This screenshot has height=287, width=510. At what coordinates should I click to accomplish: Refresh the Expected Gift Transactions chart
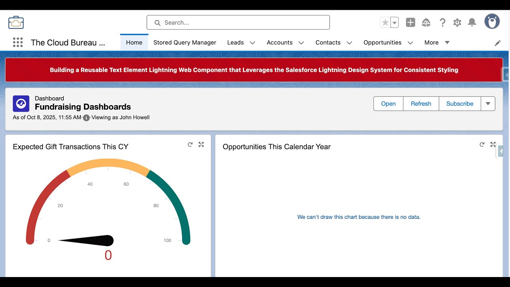point(190,145)
